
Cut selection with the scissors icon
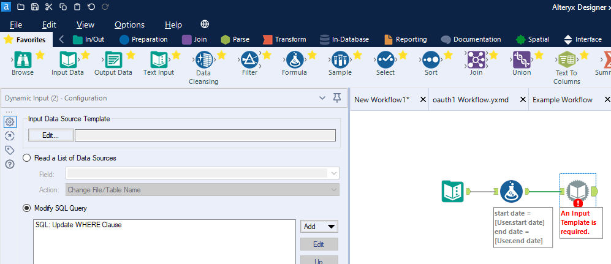click(48, 7)
